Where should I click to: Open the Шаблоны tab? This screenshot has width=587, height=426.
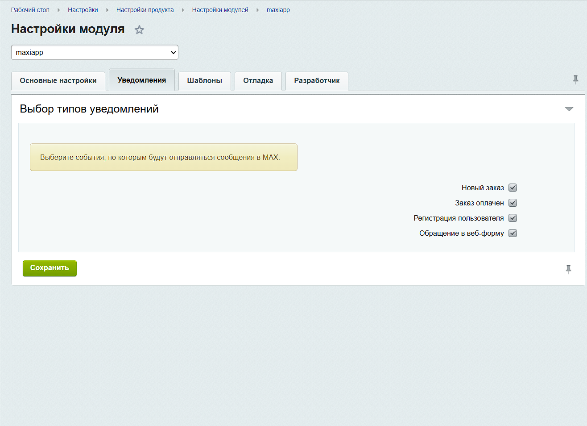coord(204,81)
